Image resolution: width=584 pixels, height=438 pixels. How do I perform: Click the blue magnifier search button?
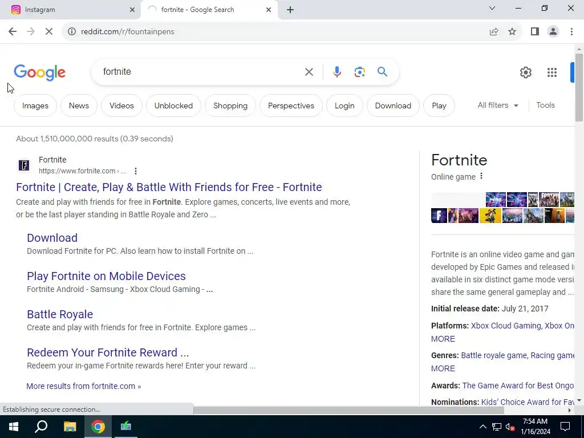382,71
